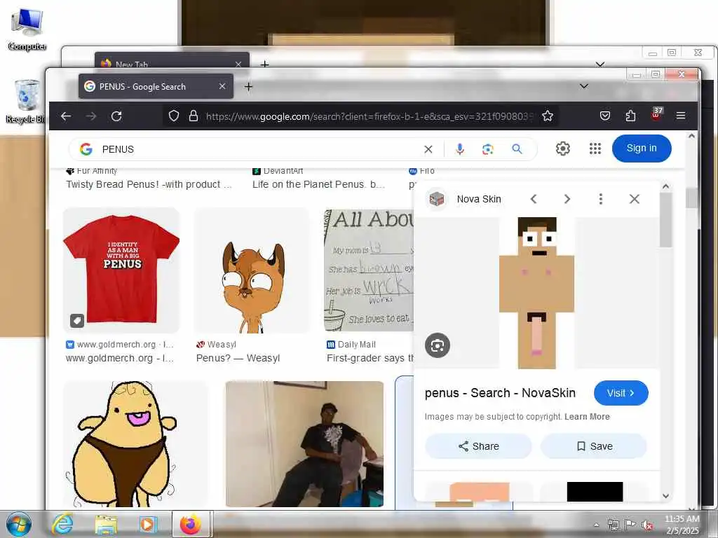Close the Nova Skin preview panel
This screenshot has width=718, height=538.
[634, 199]
